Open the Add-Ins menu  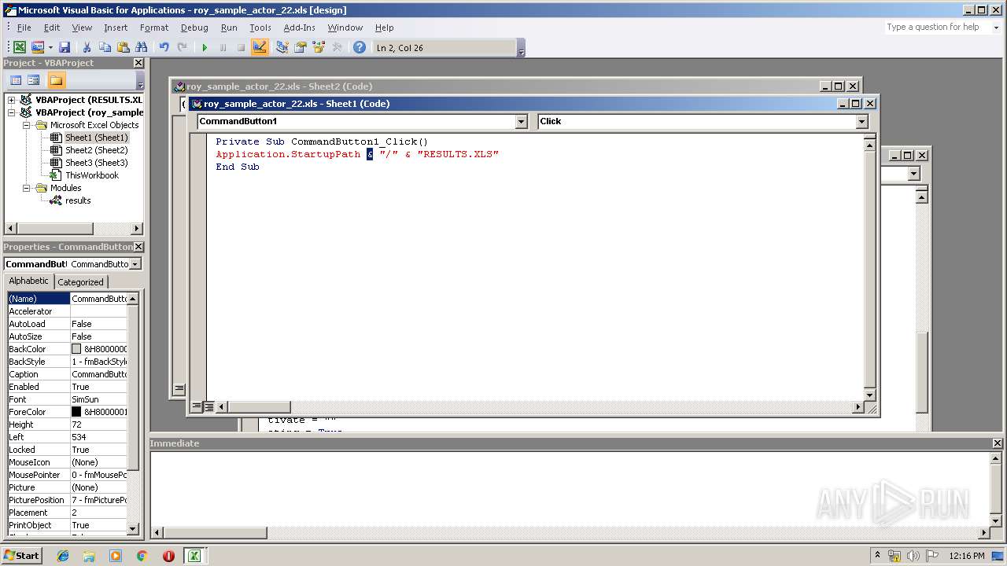click(299, 28)
